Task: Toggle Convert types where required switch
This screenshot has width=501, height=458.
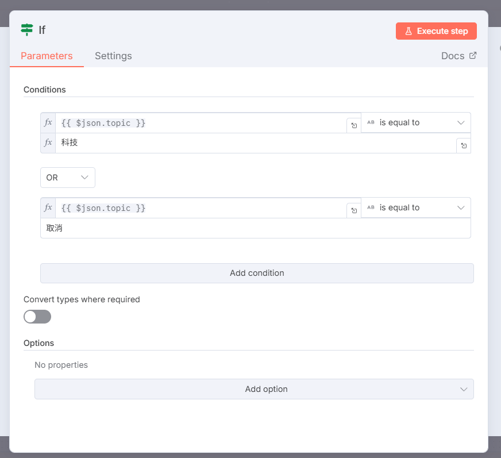Action: 37,317
